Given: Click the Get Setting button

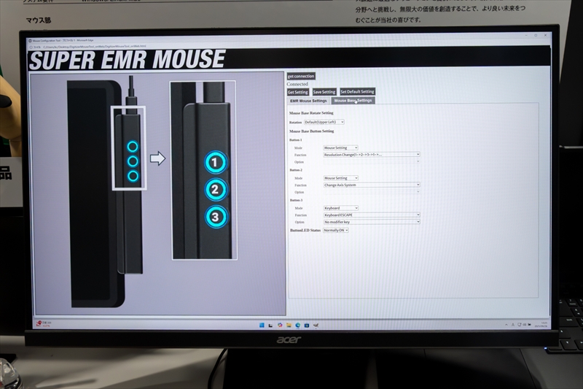Looking at the screenshot, I should [297, 92].
